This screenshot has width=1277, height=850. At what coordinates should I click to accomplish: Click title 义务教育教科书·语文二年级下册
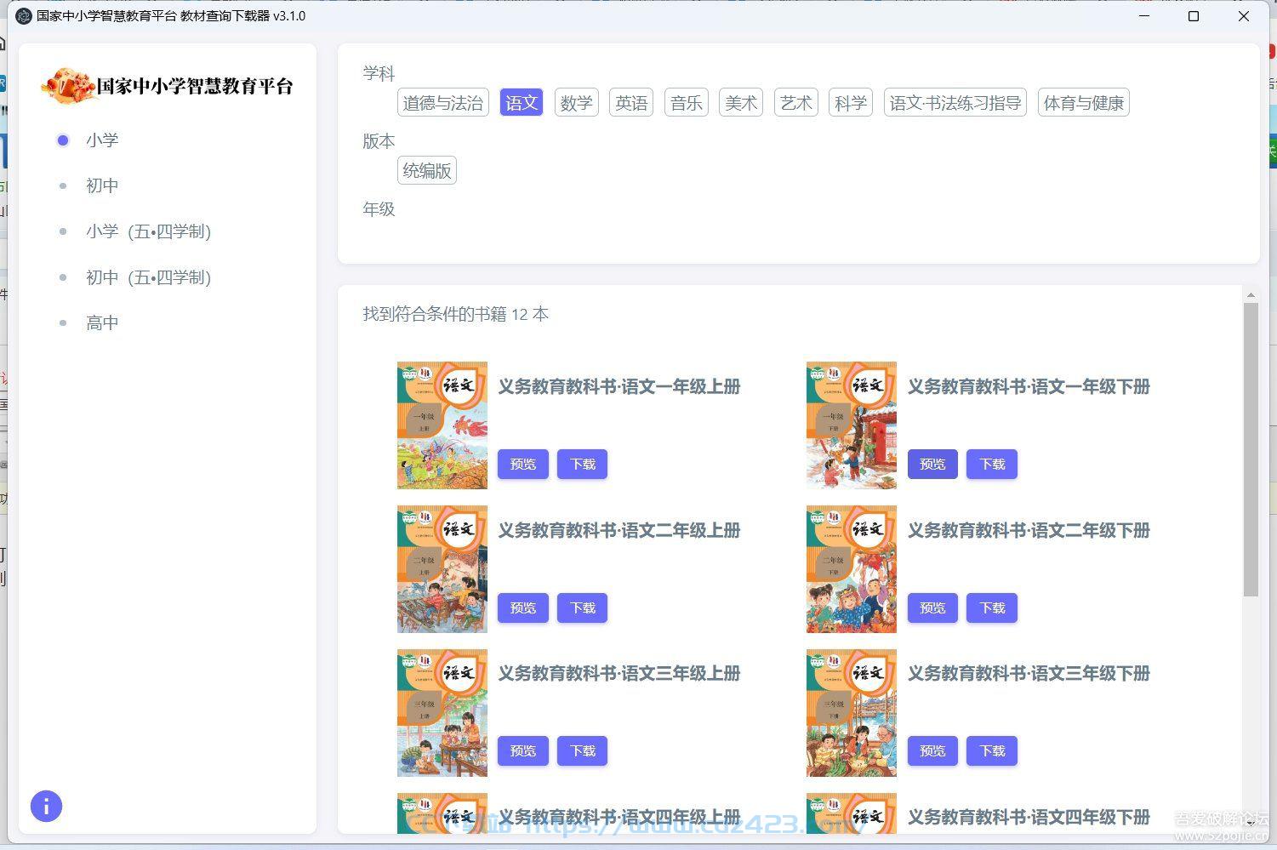point(1029,530)
